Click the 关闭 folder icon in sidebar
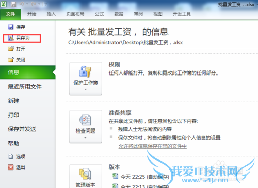258x188 pixels. [x=11, y=60]
